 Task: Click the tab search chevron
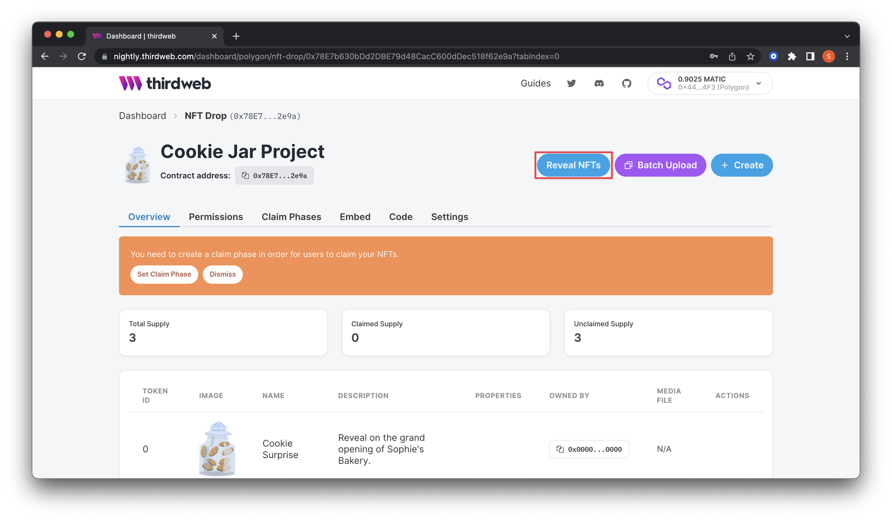tap(847, 36)
